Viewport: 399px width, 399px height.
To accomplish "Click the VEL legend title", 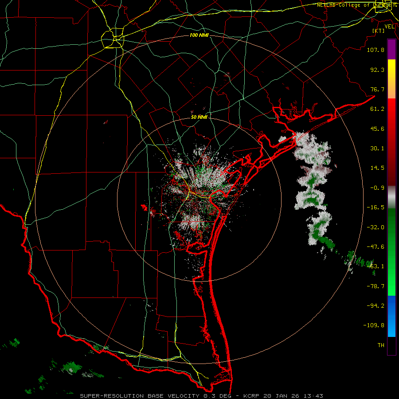I will click(390, 27).
